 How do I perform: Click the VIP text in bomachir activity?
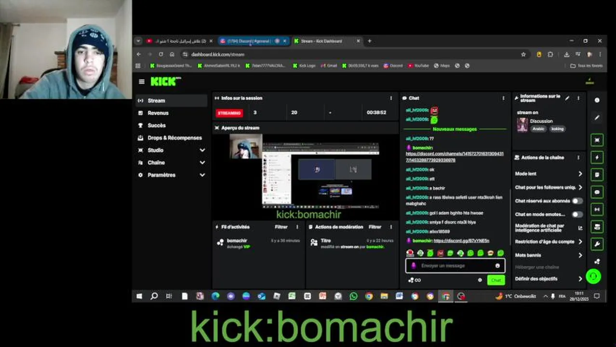247,247
